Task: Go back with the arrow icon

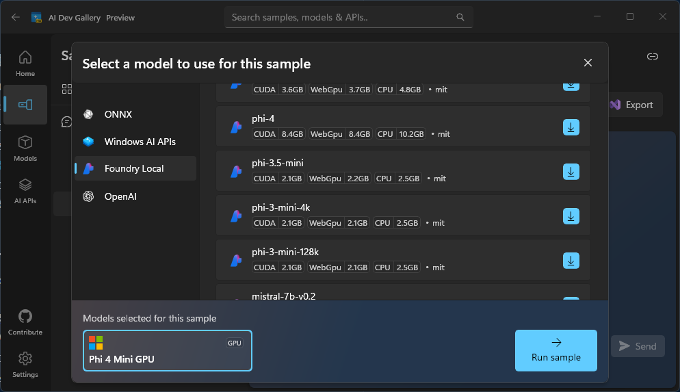Action: pos(16,17)
